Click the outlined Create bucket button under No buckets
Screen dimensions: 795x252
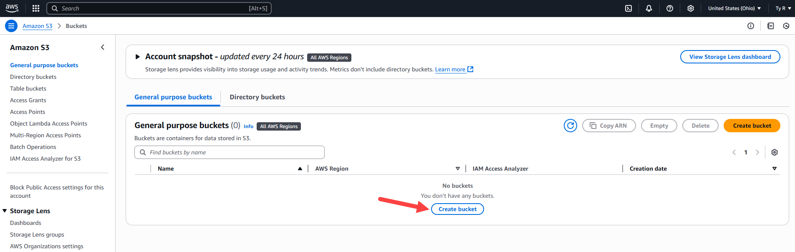[x=457, y=209]
